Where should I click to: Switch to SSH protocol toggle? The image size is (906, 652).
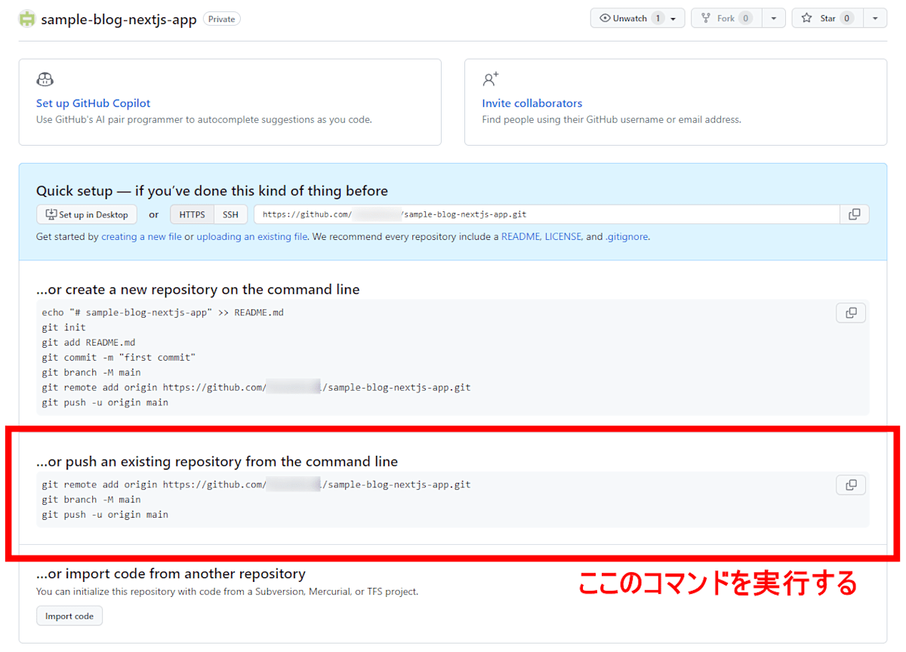(230, 214)
